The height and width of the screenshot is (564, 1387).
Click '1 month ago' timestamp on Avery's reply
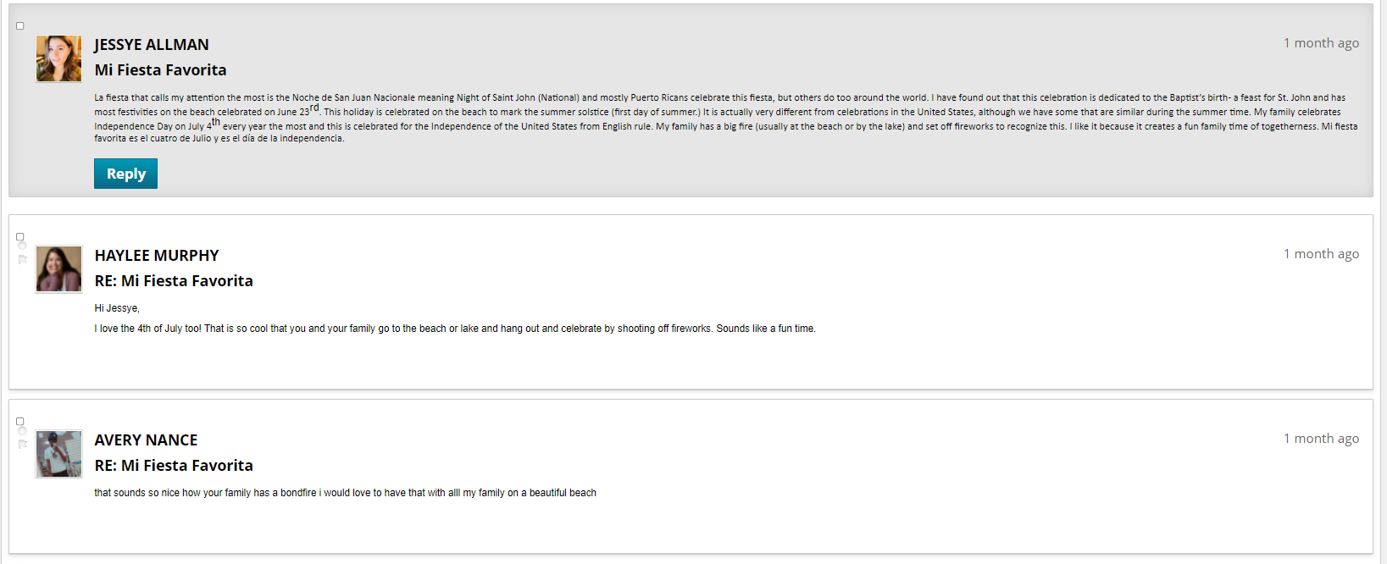(1321, 439)
